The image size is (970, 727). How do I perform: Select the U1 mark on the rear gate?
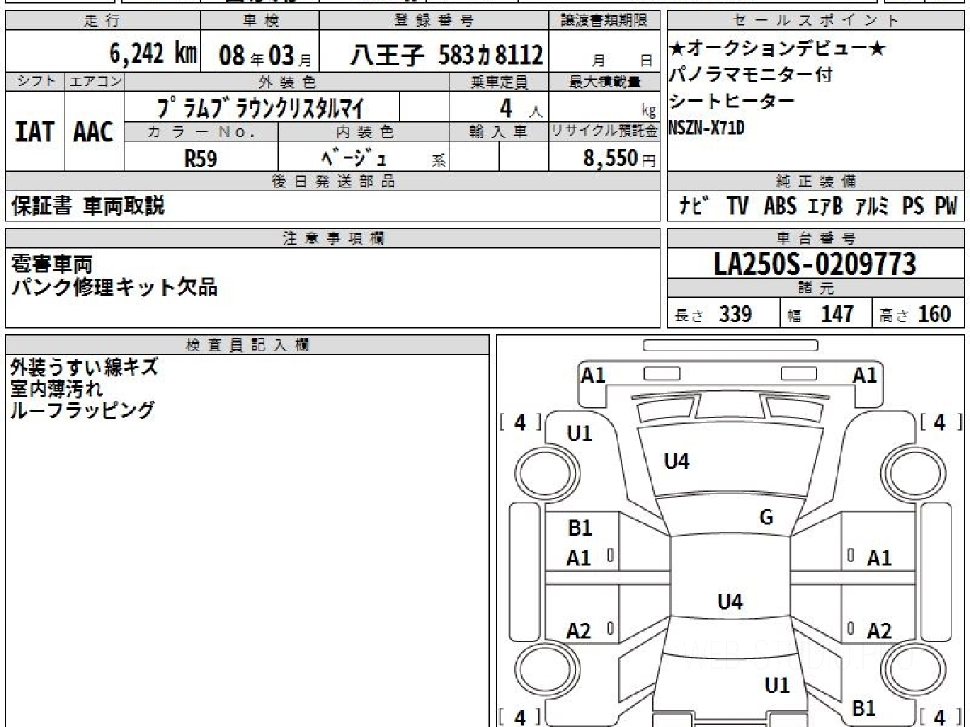pyautogui.click(x=777, y=685)
